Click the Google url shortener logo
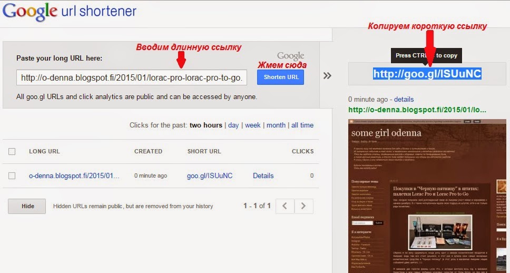Screen dimensions: 510x273 [69, 12]
